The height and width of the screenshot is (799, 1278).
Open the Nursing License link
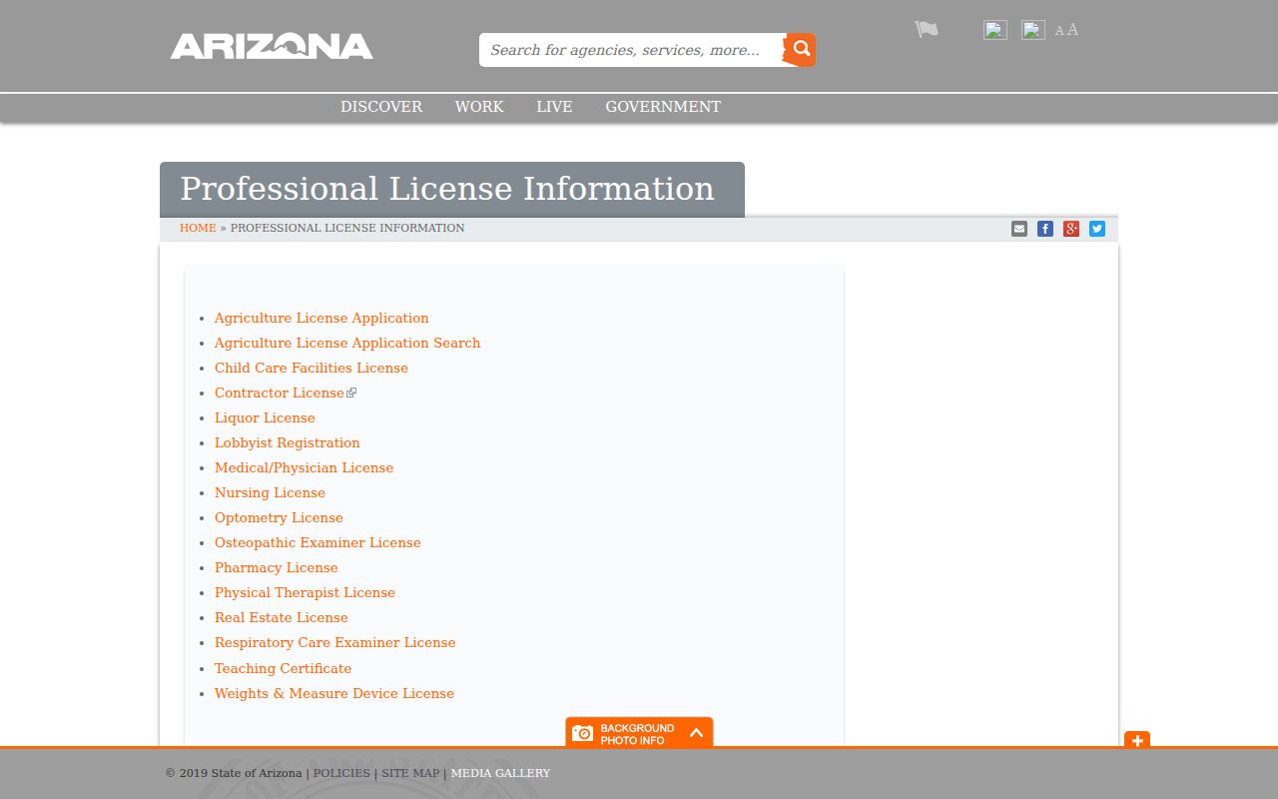270,492
